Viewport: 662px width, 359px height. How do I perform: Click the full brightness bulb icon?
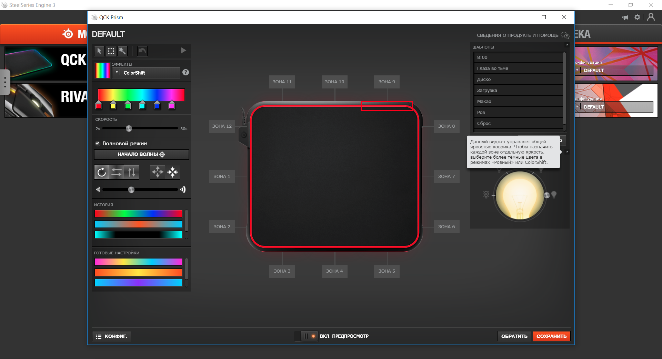[x=554, y=194]
